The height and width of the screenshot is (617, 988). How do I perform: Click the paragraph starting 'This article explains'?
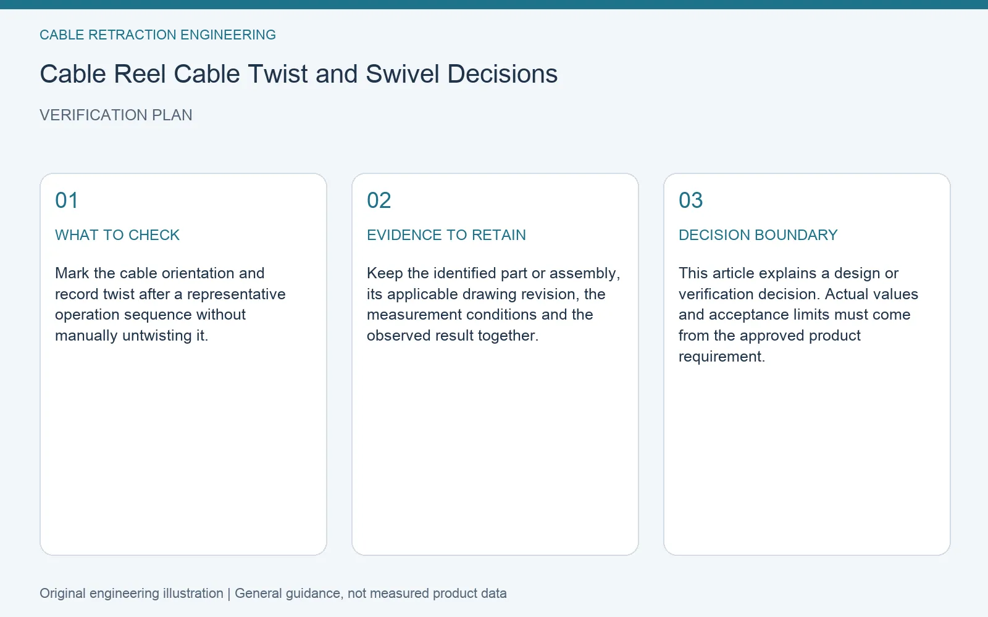click(x=798, y=315)
